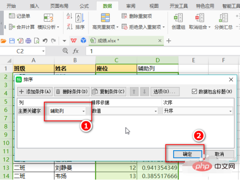
Task: Click the open folder icon in quick toolbar
Action: 3,41
